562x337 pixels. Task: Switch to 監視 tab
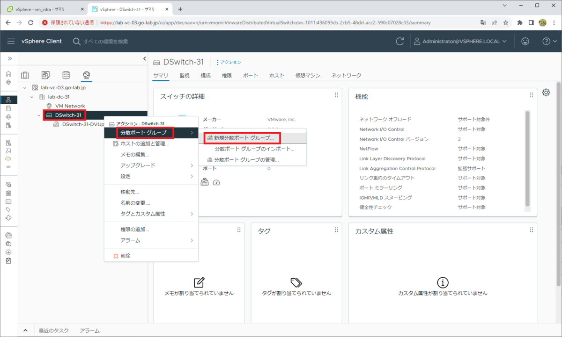point(185,75)
